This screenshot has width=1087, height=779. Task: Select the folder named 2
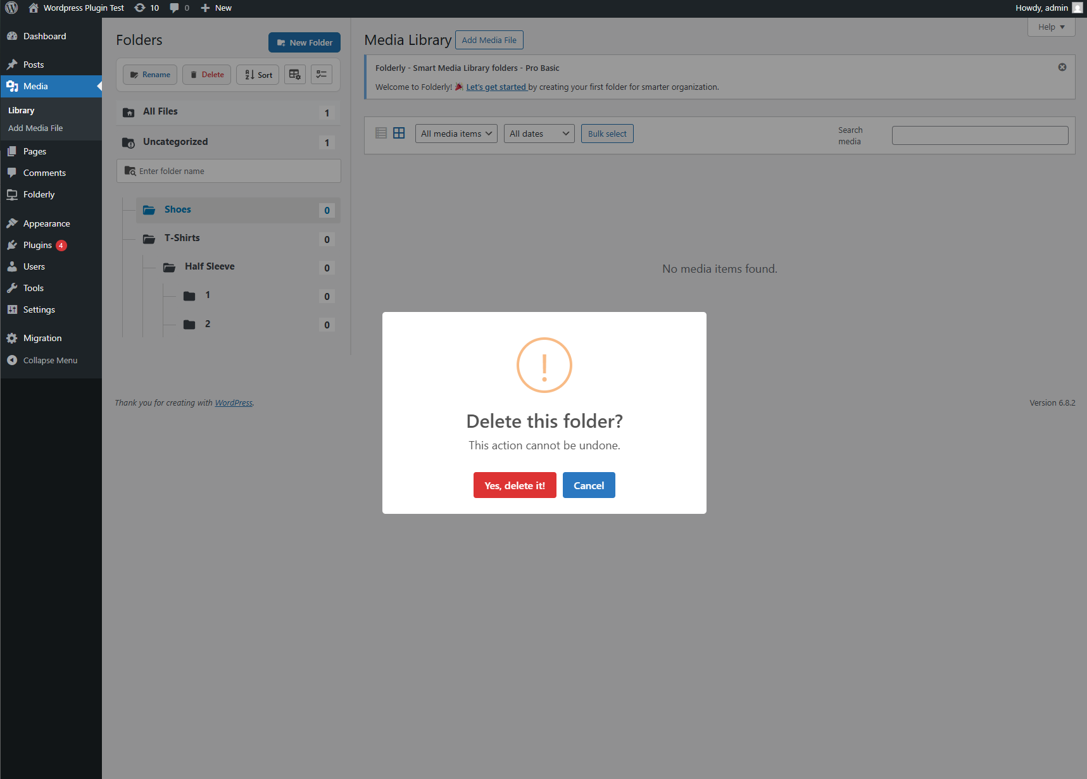point(208,324)
